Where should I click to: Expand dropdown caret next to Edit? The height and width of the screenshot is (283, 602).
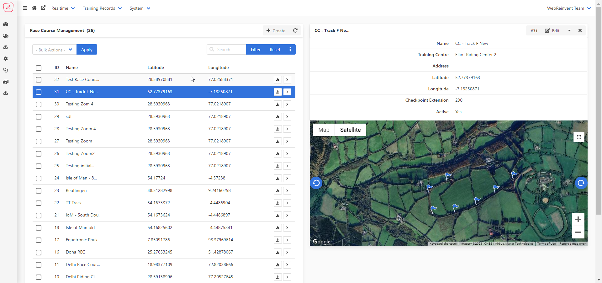pos(569,31)
